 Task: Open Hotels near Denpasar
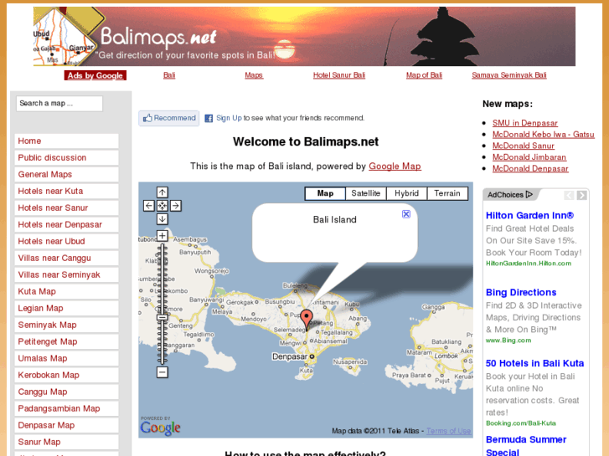pyautogui.click(x=66, y=224)
